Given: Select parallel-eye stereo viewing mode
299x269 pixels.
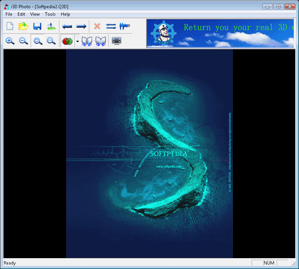Looking at the screenshot, I should pyautogui.click(x=87, y=41).
